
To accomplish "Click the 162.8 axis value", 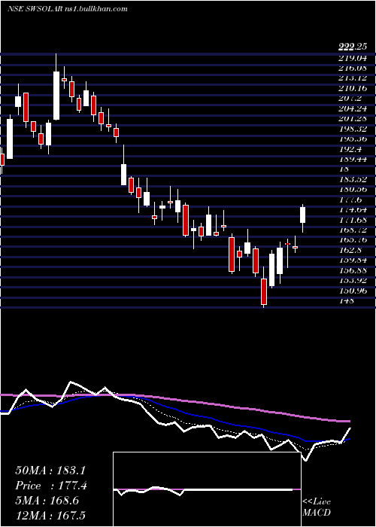I will tap(350, 250).
